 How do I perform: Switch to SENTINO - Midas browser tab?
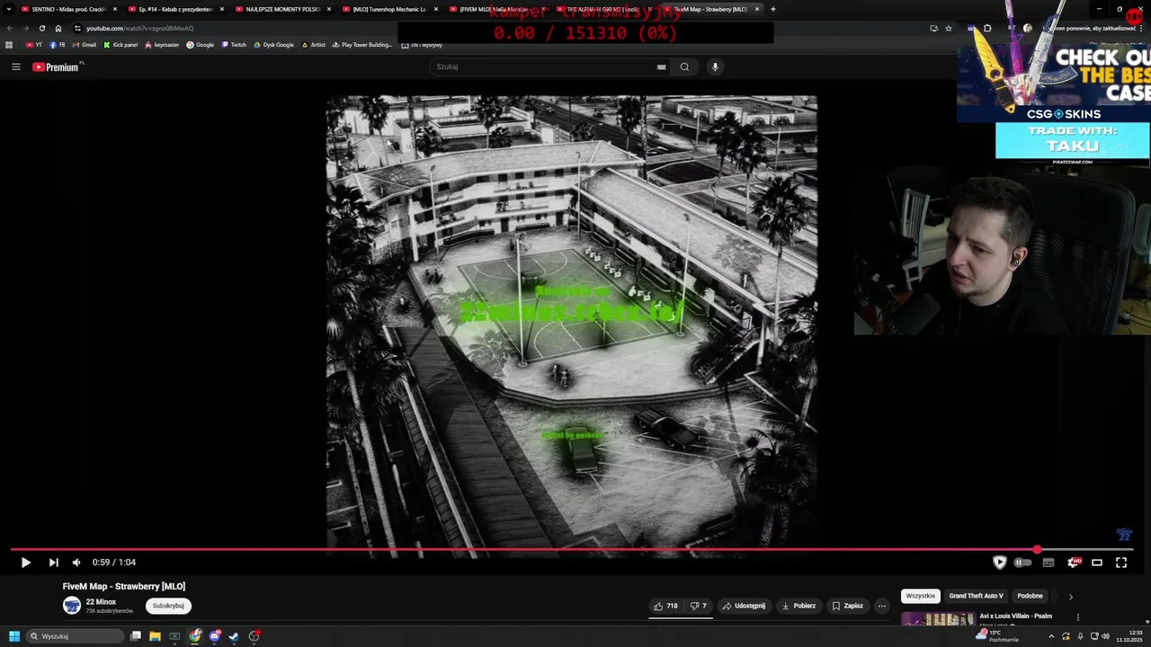click(68, 9)
